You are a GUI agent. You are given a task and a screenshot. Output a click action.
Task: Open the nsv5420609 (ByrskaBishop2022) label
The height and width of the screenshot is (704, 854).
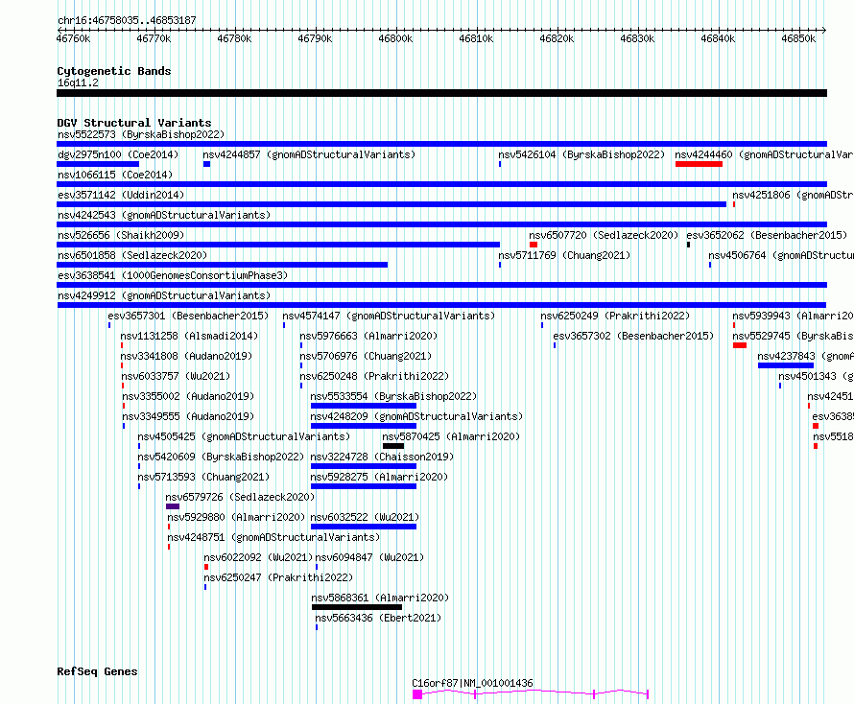[x=221, y=457]
